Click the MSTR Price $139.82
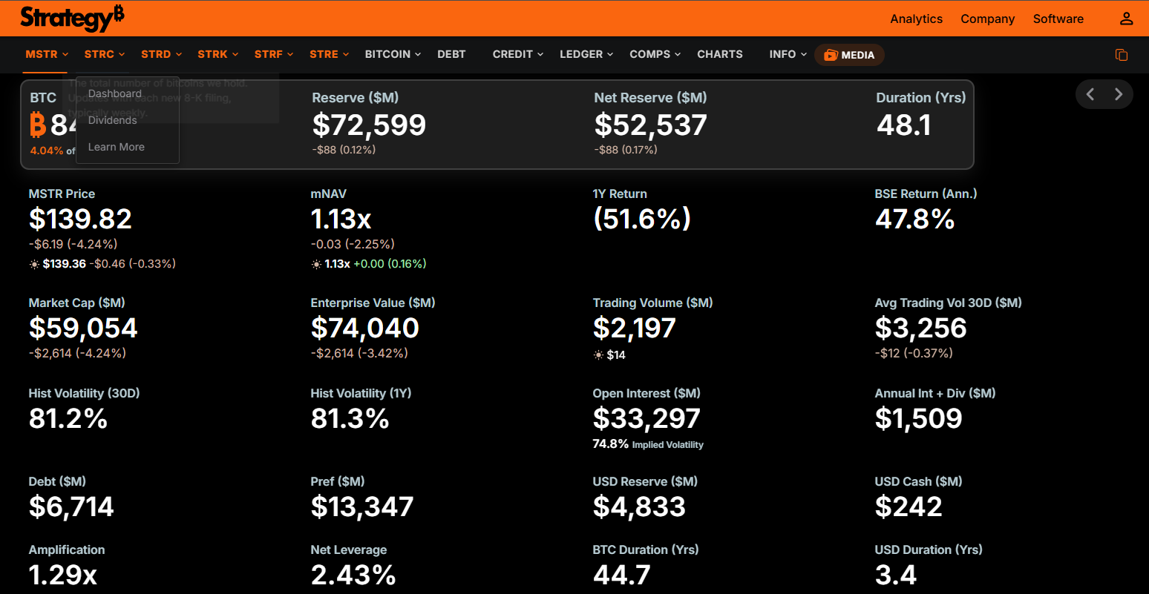Image resolution: width=1149 pixels, height=594 pixels. pos(80,219)
